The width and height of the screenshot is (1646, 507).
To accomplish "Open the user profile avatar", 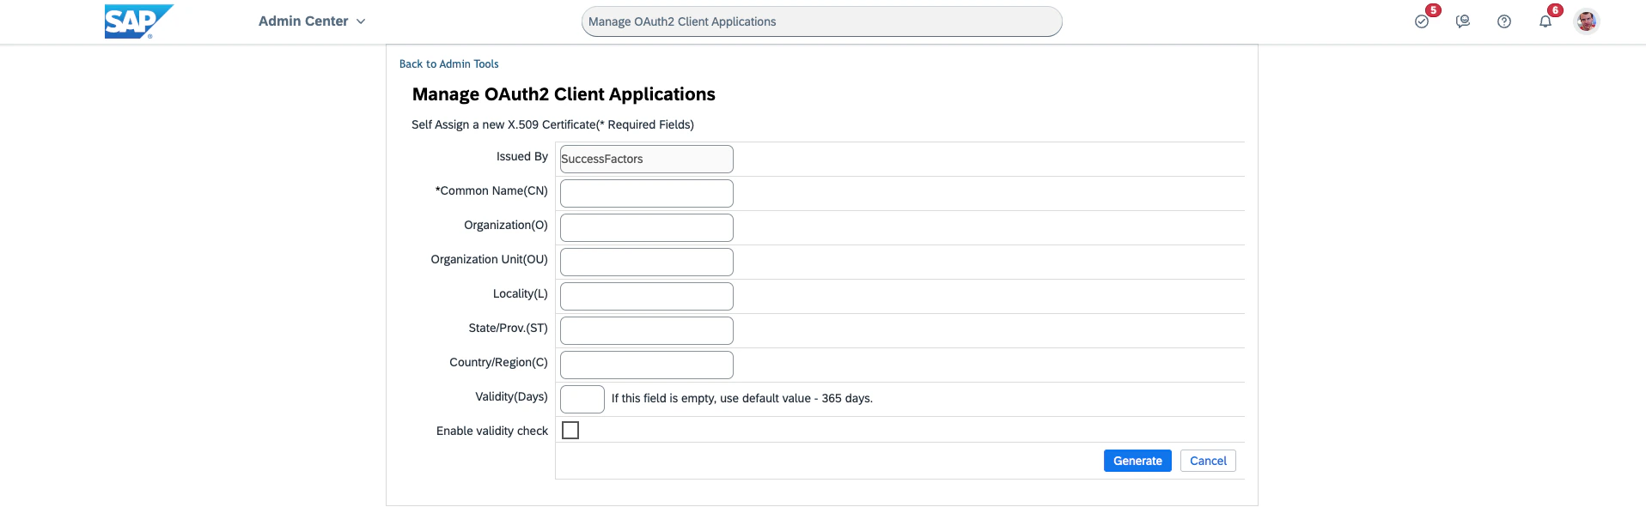I will [x=1587, y=21].
